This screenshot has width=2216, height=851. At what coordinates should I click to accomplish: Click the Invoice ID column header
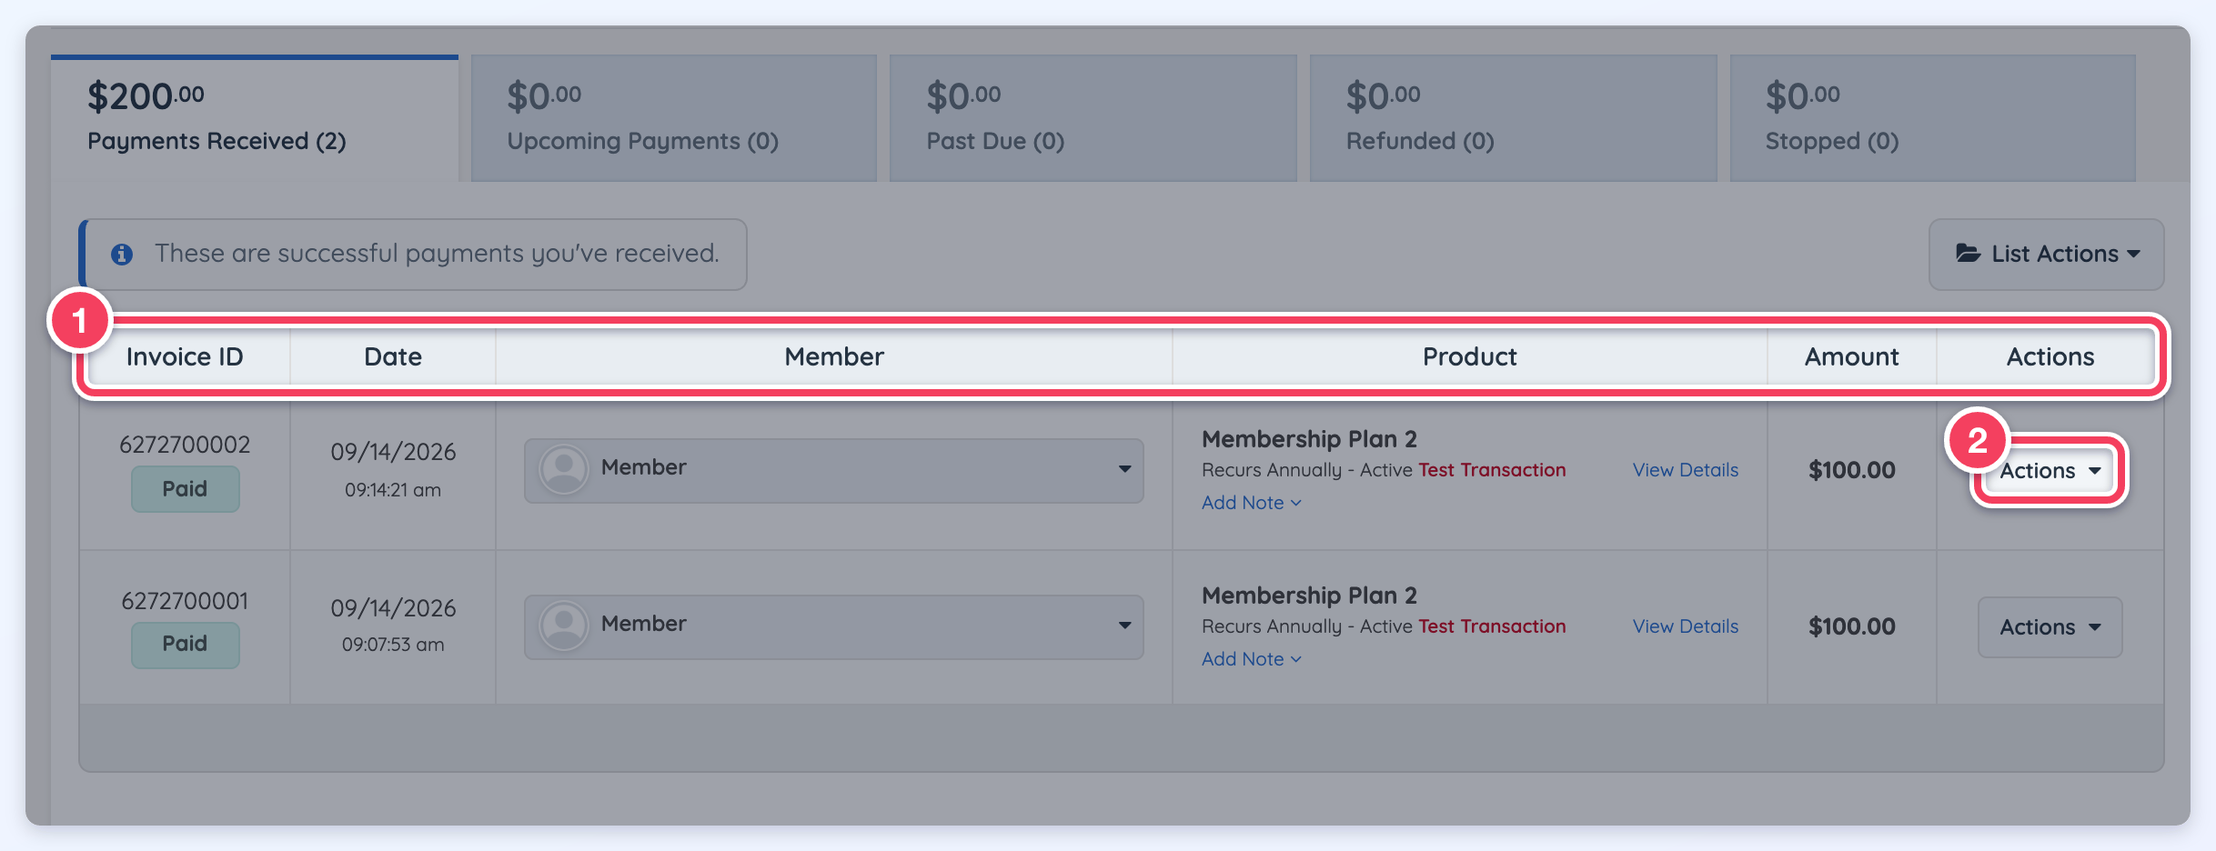pyautogui.click(x=185, y=356)
